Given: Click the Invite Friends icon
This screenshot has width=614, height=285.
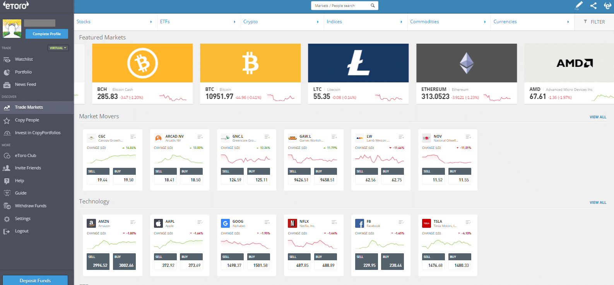Looking at the screenshot, I should (x=7, y=168).
